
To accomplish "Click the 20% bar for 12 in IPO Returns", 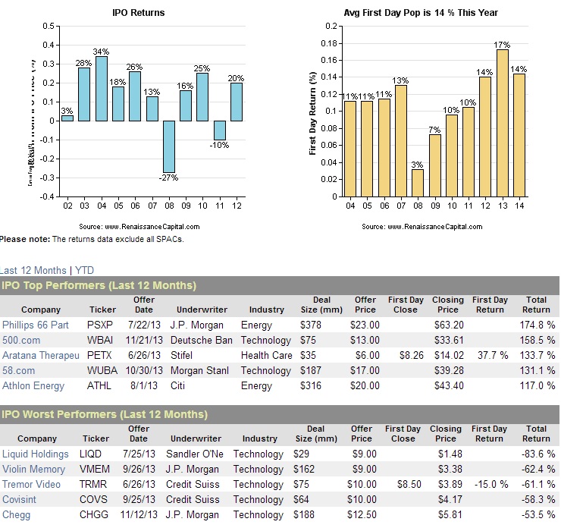I will click(237, 102).
